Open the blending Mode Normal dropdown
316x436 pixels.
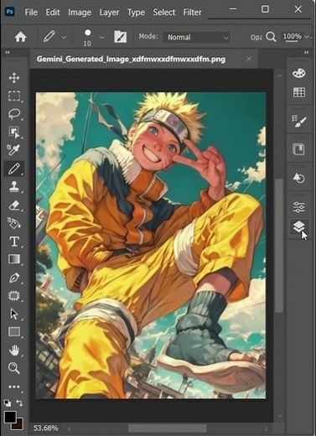coord(197,37)
